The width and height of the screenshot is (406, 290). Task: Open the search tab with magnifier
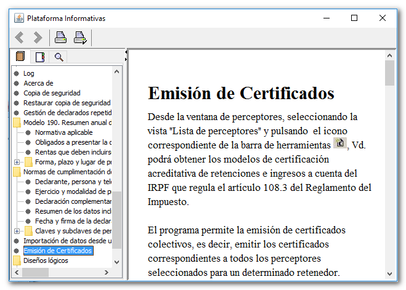coord(59,57)
